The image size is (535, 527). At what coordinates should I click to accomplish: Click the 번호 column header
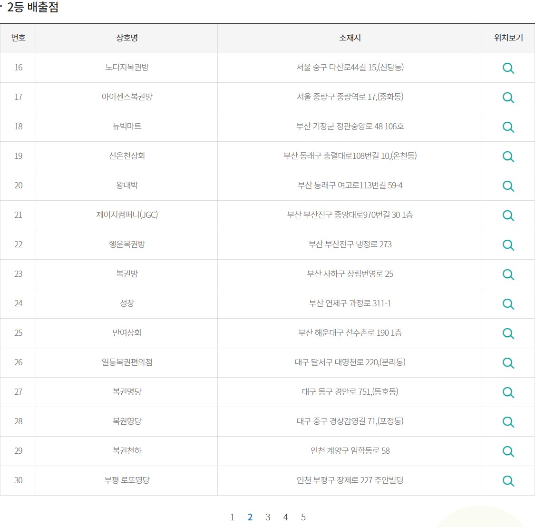(18, 38)
